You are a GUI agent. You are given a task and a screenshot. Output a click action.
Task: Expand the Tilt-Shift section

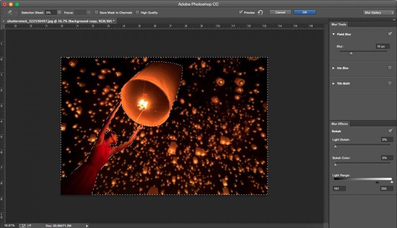(x=333, y=83)
